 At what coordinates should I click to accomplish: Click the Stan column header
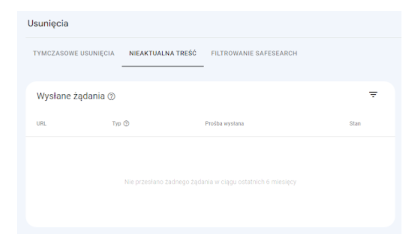click(x=354, y=124)
